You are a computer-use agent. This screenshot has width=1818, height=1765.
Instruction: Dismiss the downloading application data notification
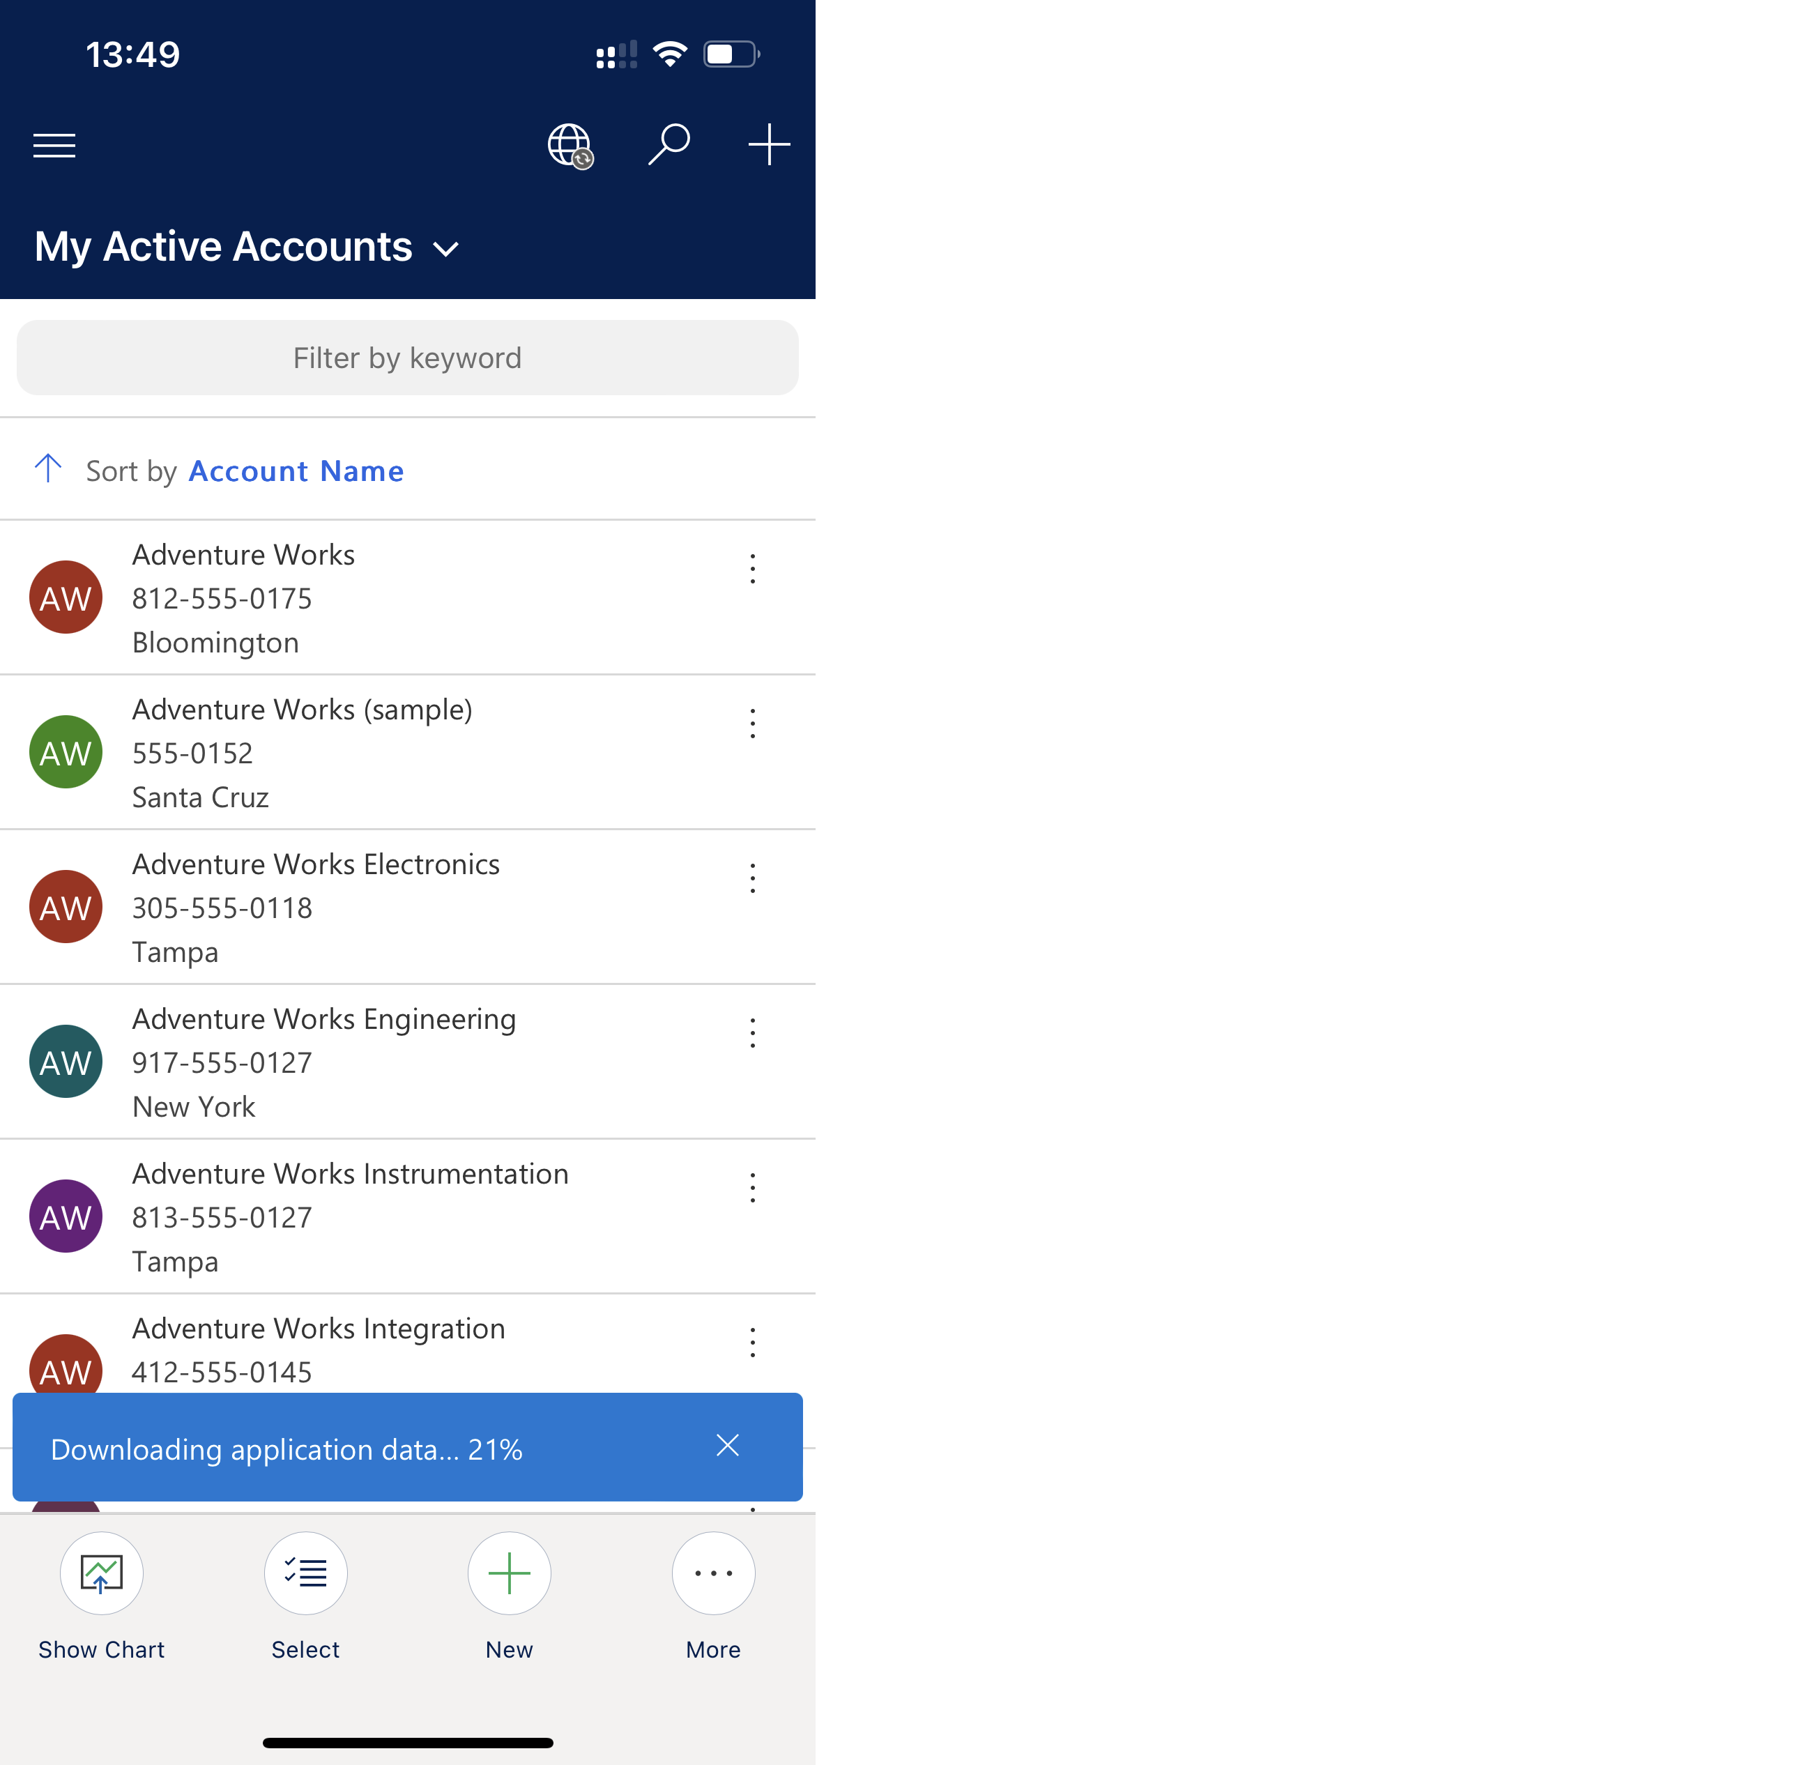coord(729,1446)
